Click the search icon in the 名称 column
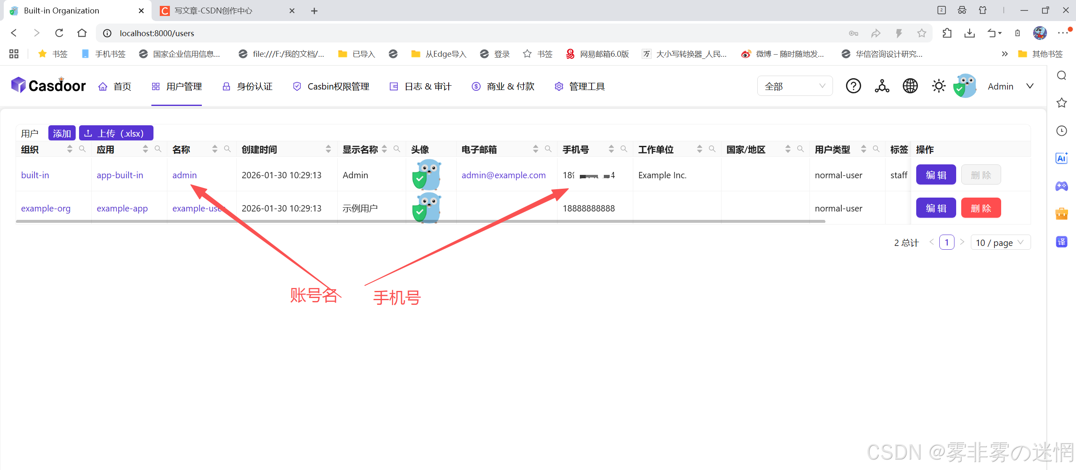 coord(227,149)
